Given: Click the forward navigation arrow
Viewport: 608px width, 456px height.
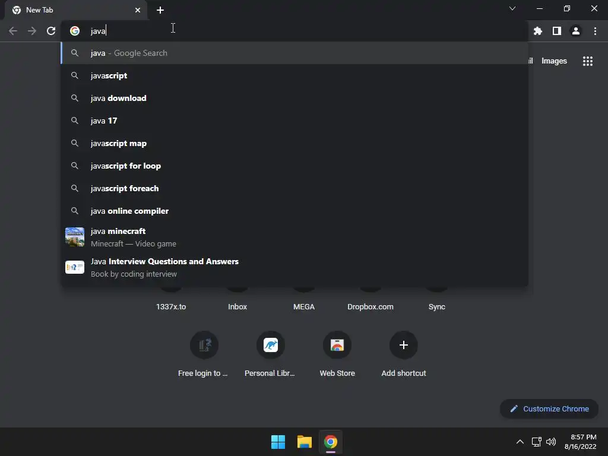Looking at the screenshot, I should [x=32, y=31].
